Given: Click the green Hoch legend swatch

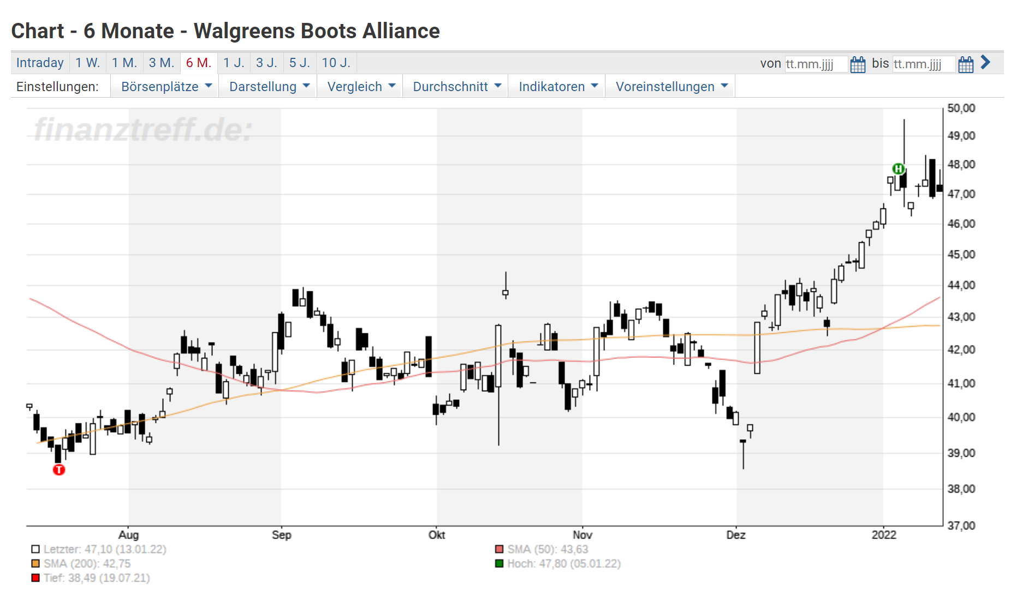Looking at the screenshot, I should pyautogui.click(x=499, y=564).
